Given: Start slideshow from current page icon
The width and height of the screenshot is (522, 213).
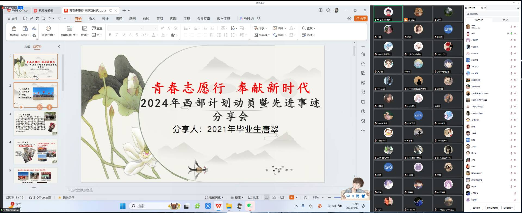Looking at the screenshot, I should click(48, 29).
